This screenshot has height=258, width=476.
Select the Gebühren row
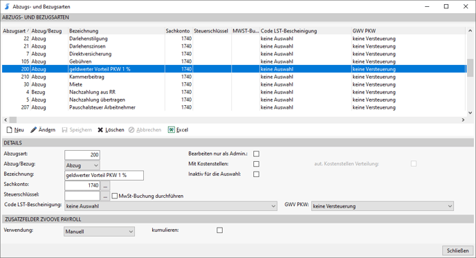(234, 62)
